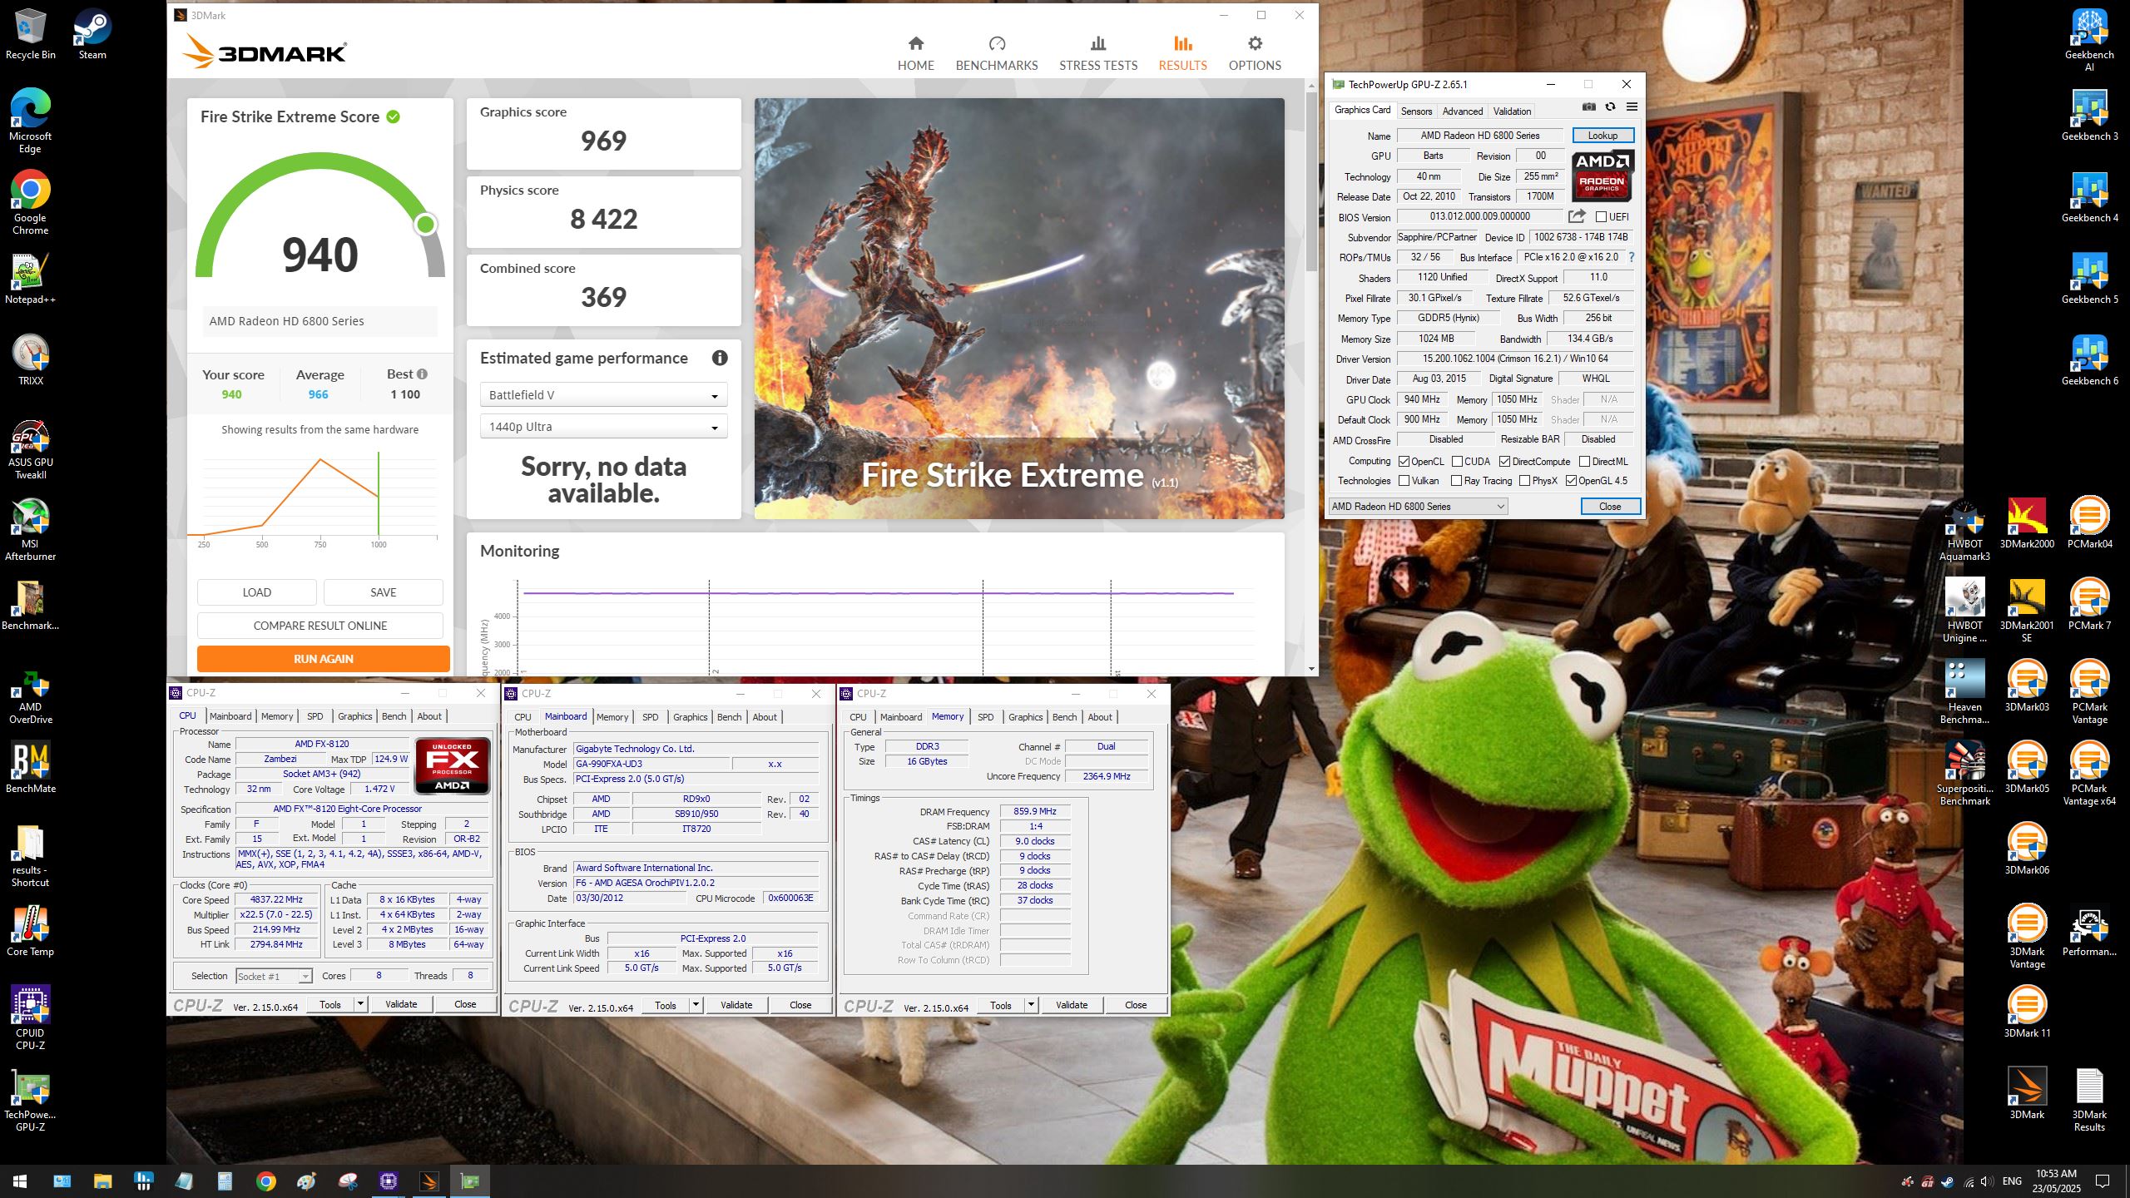Toggle Ray Tracing checkbox in GPU-Z
The width and height of the screenshot is (2130, 1198).
(x=1456, y=480)
